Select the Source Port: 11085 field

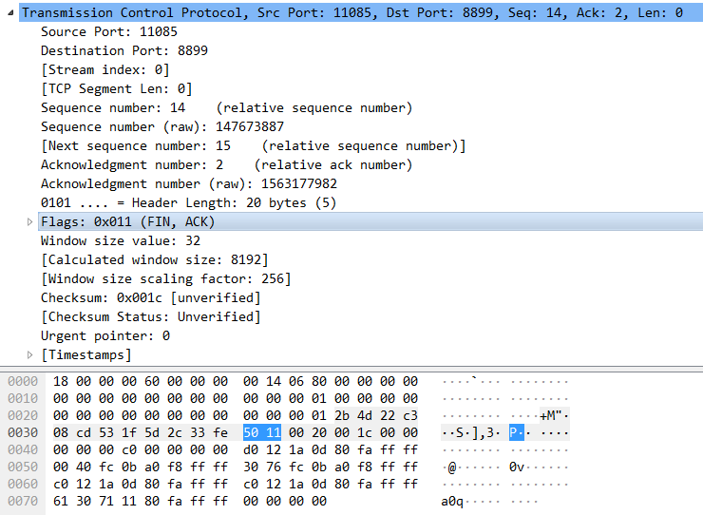[x=109, y=32]
